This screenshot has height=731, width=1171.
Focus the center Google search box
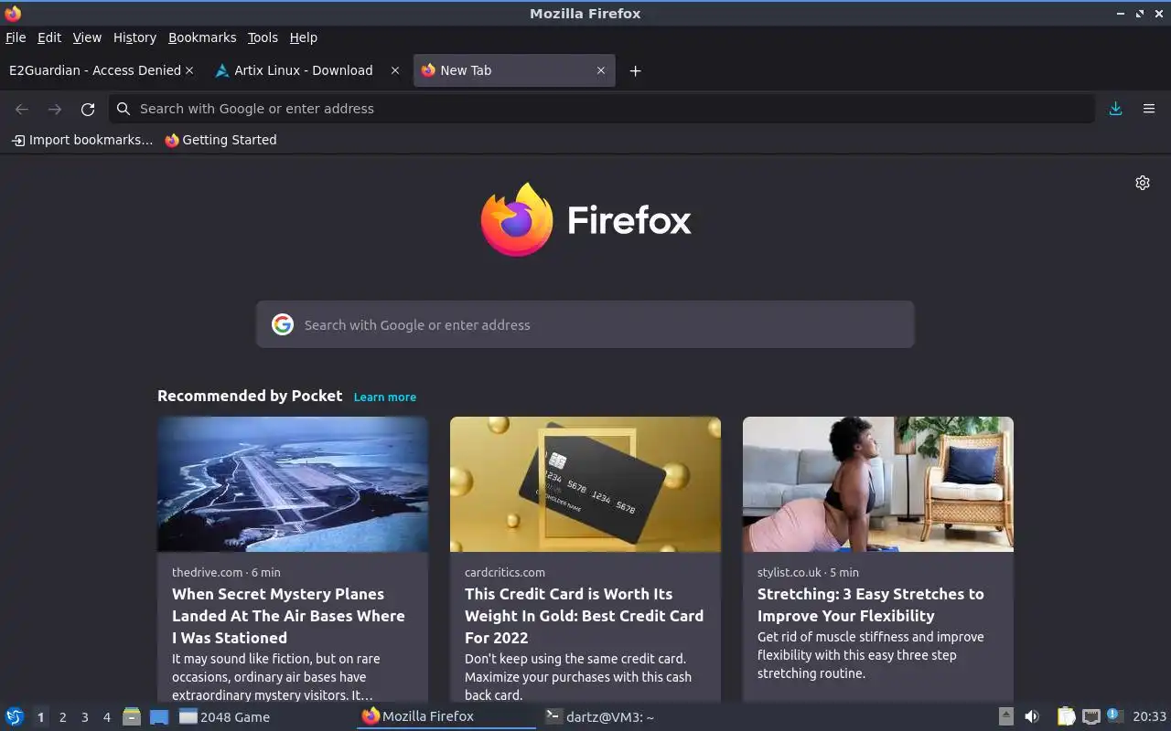pos(585,324)
